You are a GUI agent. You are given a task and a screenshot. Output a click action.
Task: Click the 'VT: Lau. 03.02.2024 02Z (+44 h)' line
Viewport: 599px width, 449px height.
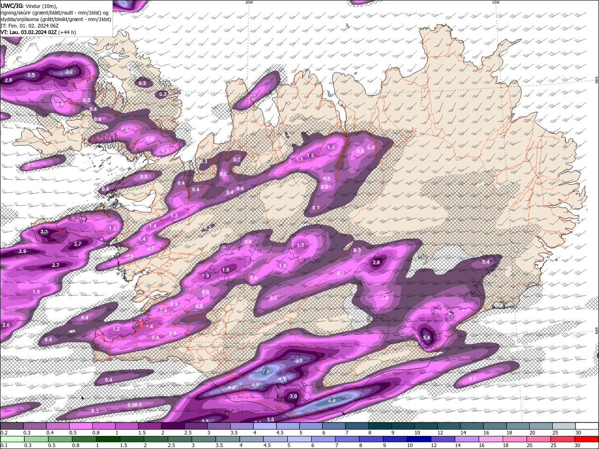click(x=38, y=32)
